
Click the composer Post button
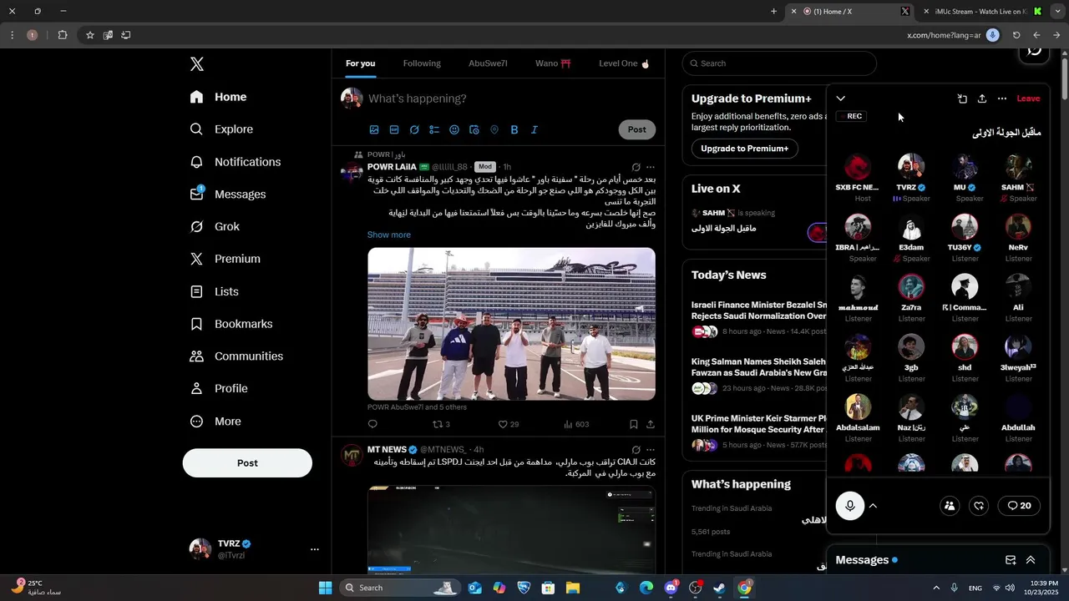[637, 129]
